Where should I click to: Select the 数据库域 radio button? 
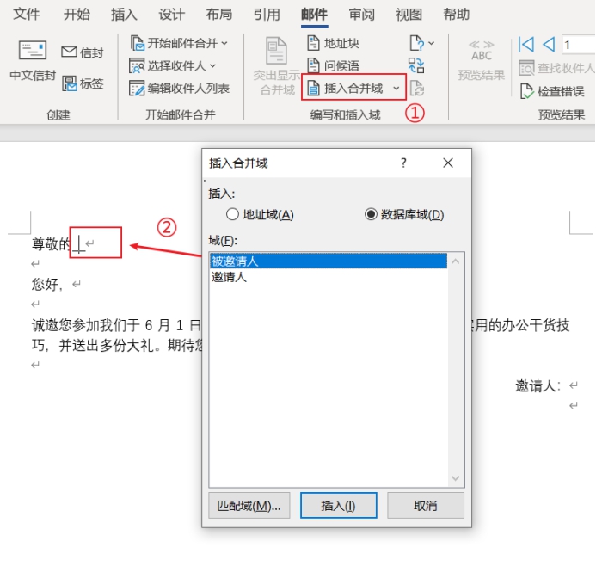[372, 214]
